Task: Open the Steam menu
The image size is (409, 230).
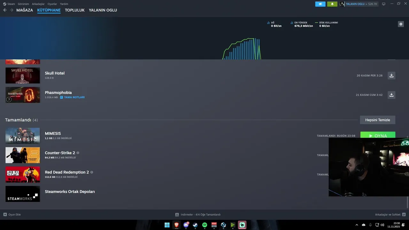Action: [11, 4]
